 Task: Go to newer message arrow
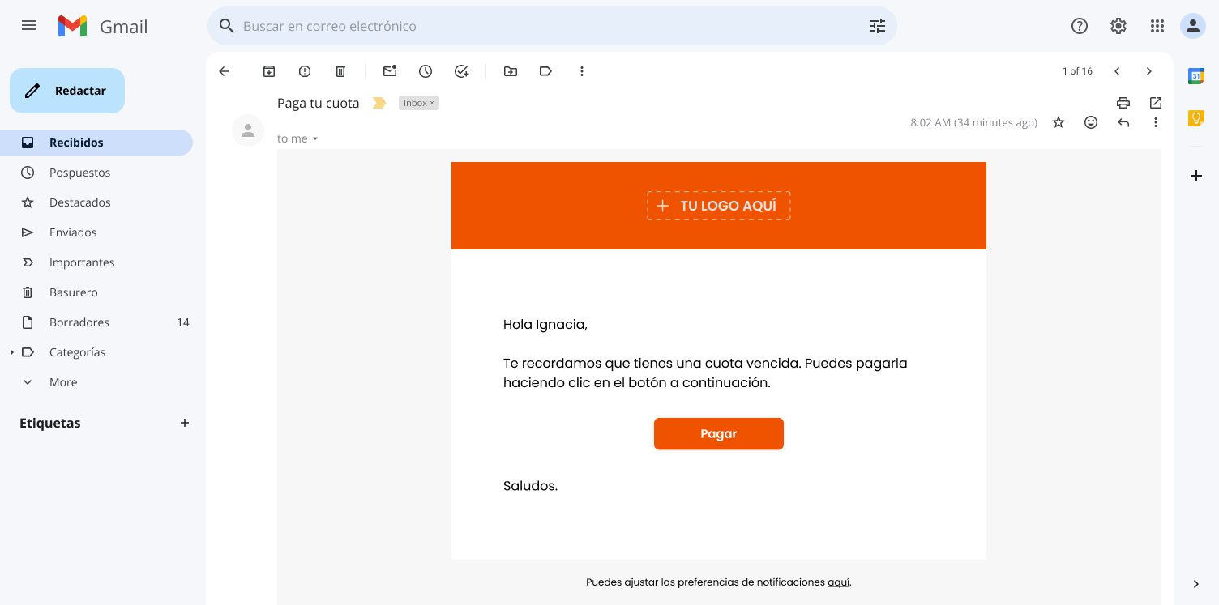coord(1117,71)
